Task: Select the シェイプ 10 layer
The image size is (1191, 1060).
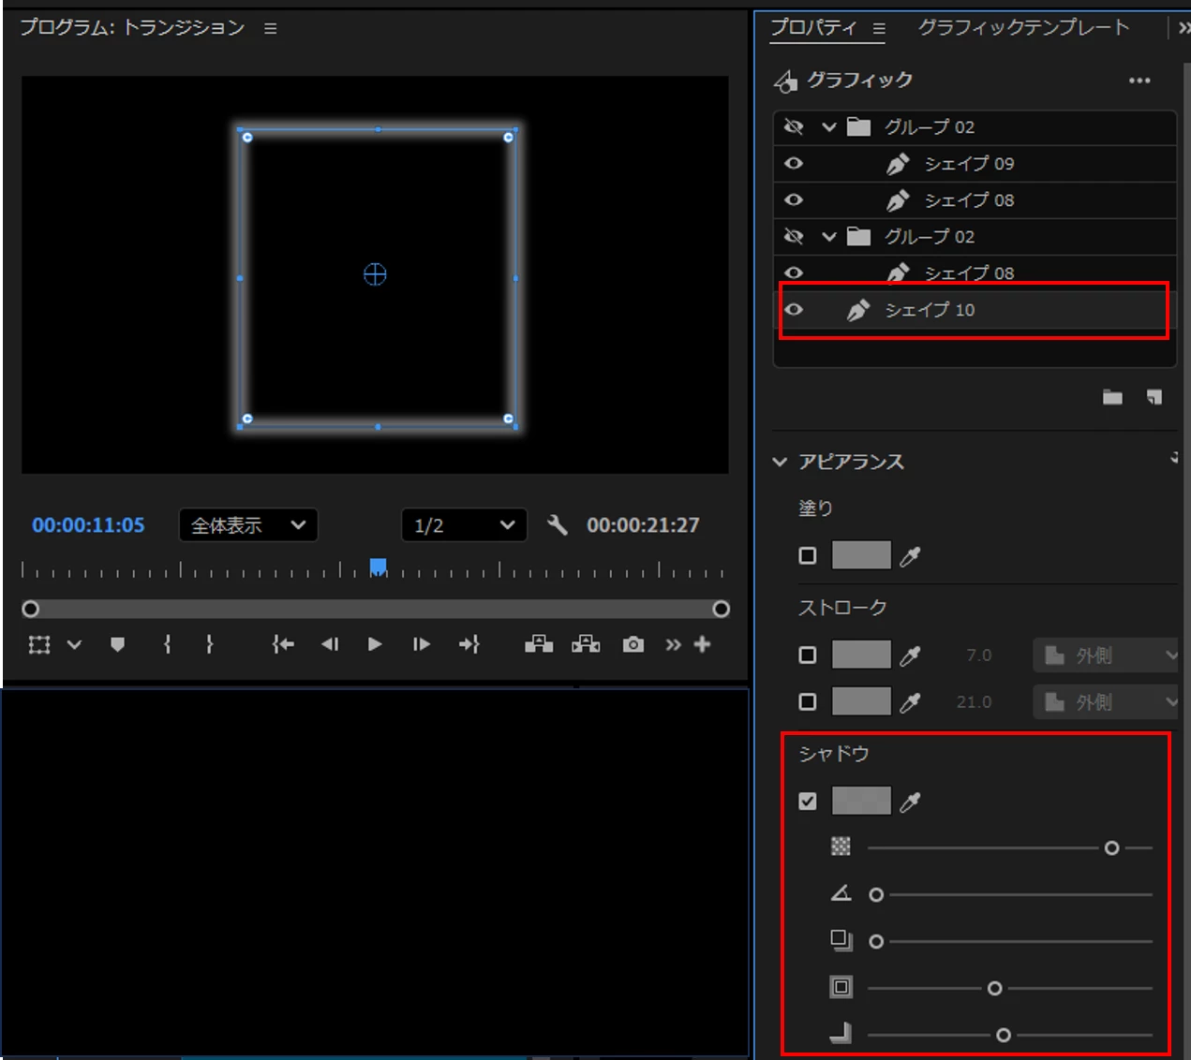Action: tap(975, 310)
